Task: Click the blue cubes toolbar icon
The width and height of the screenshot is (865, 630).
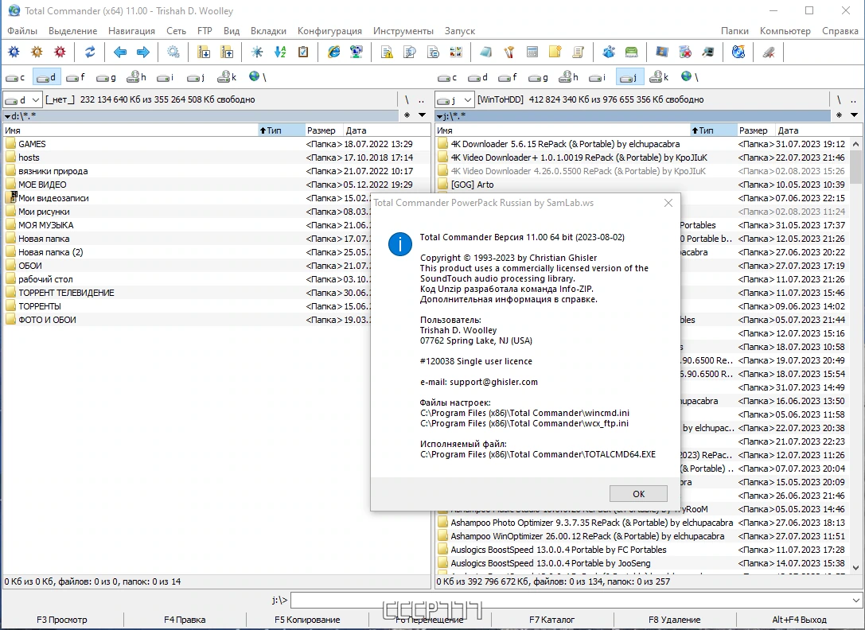Action: click(x=609, y=52)
